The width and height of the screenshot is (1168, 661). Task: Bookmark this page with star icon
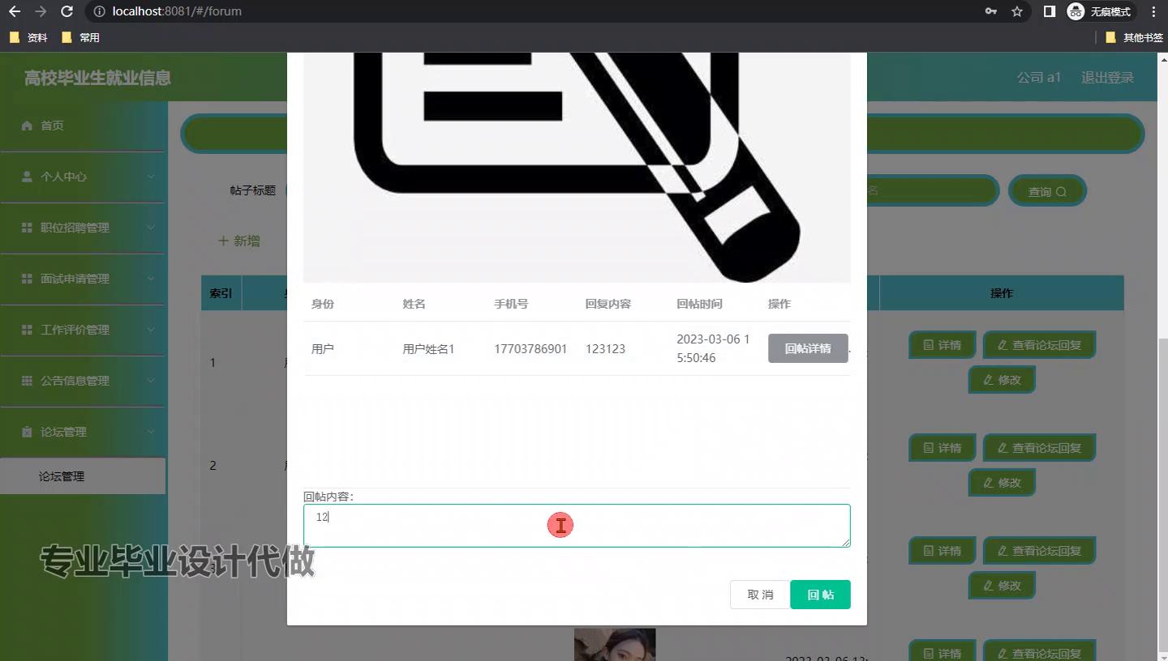coord(1017,11)
